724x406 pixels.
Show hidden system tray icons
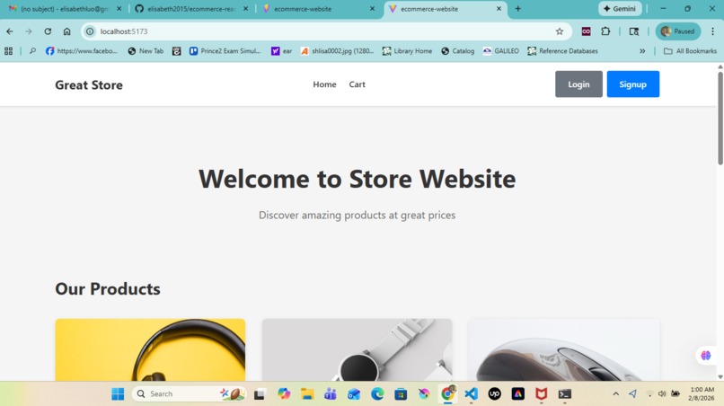[x=615, y=394]
